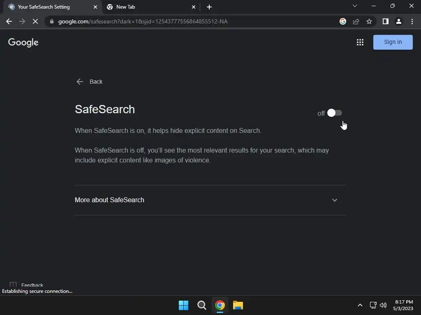Viewport: 421px width, 315px height.
Task: Show hidden system tray icons
Action: tap(360, 305)
